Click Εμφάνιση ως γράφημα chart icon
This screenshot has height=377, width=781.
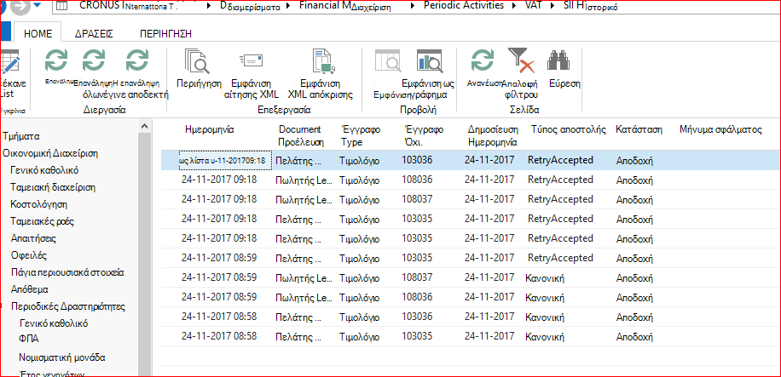tap(429, 61)
